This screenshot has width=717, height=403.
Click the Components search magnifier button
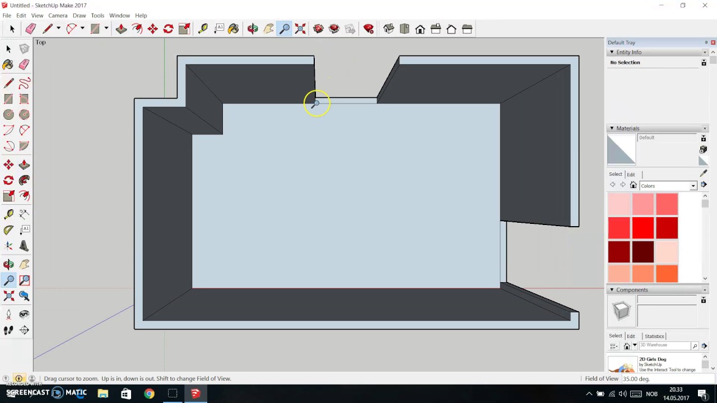click(695, 346)
